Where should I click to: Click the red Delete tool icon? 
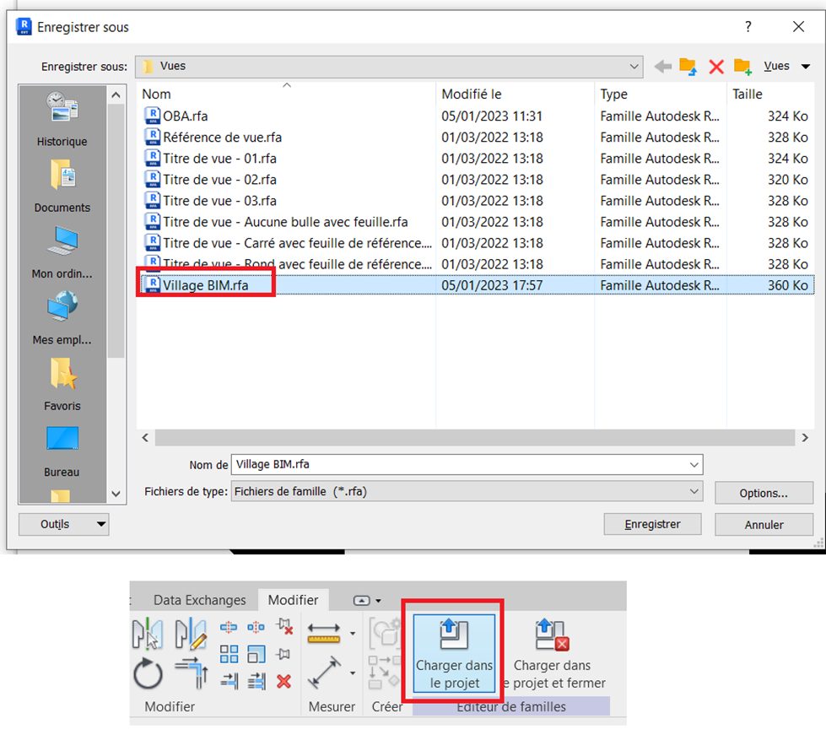284,682
